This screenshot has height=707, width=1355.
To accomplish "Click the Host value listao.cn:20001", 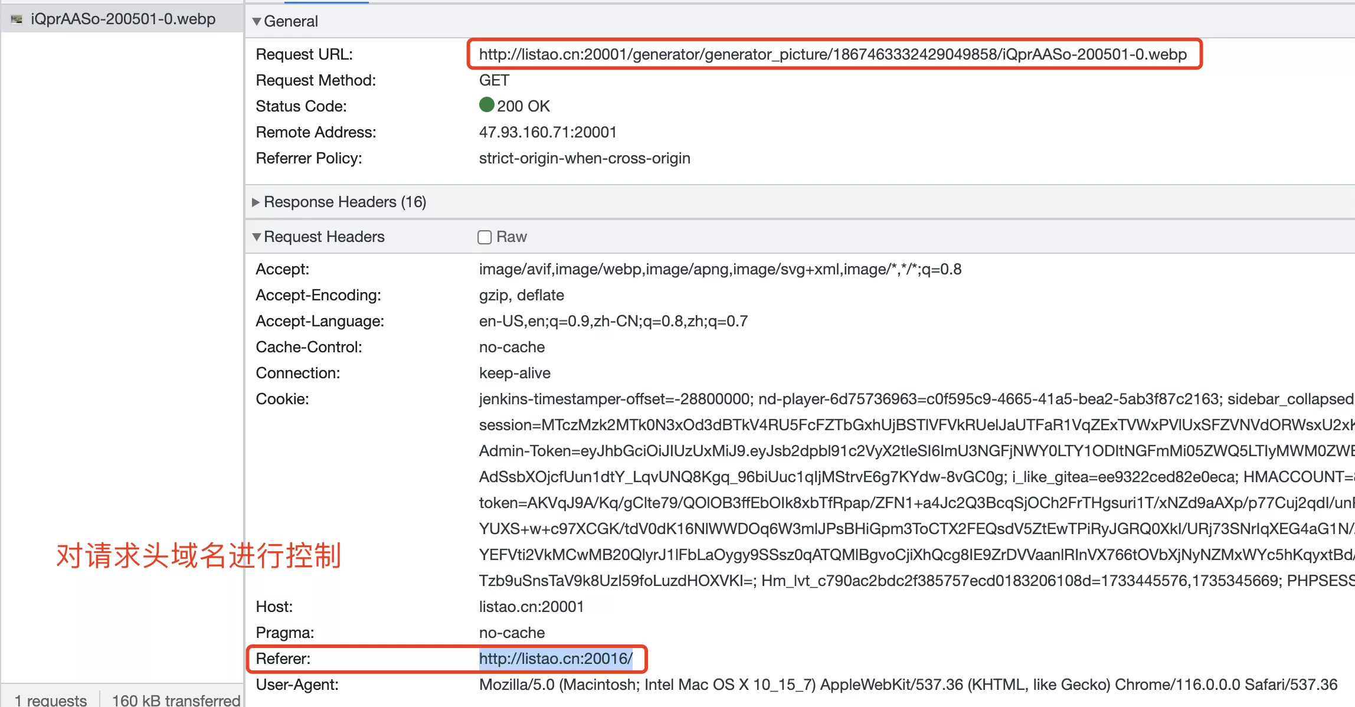I will click(x=531, y=607).
